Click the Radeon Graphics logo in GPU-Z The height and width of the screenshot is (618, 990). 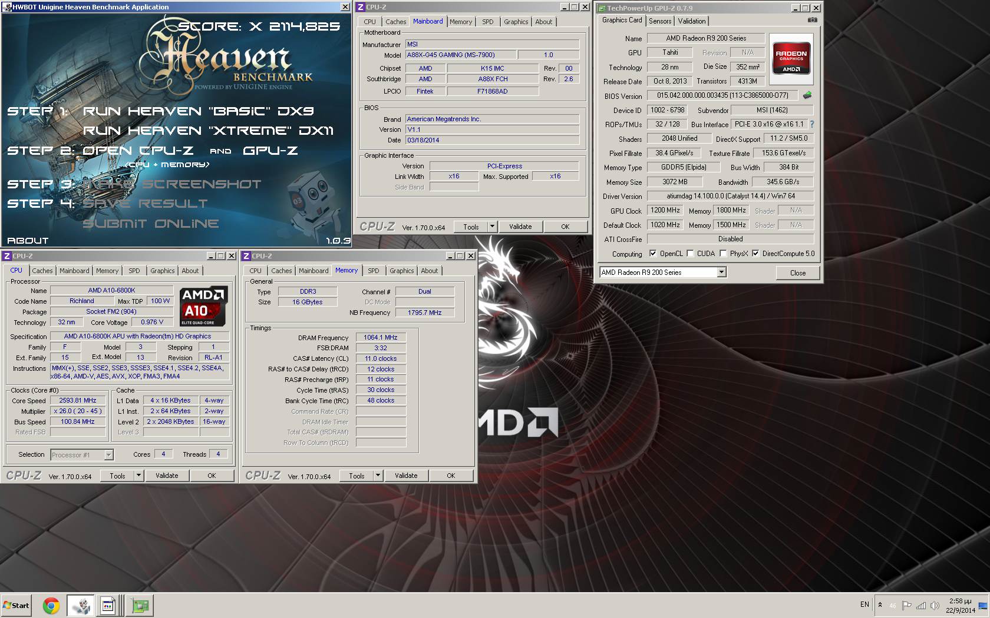point(791,59)
